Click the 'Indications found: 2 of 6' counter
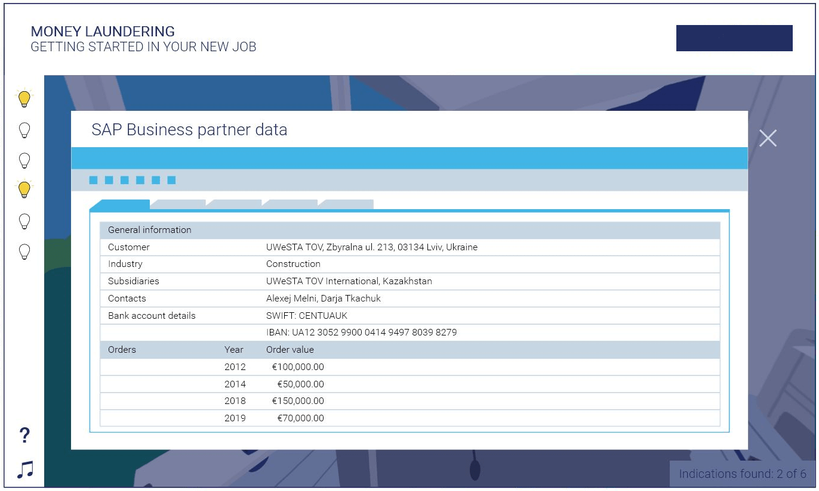Screen dimensions: 819x491 [x=742, y=474]
